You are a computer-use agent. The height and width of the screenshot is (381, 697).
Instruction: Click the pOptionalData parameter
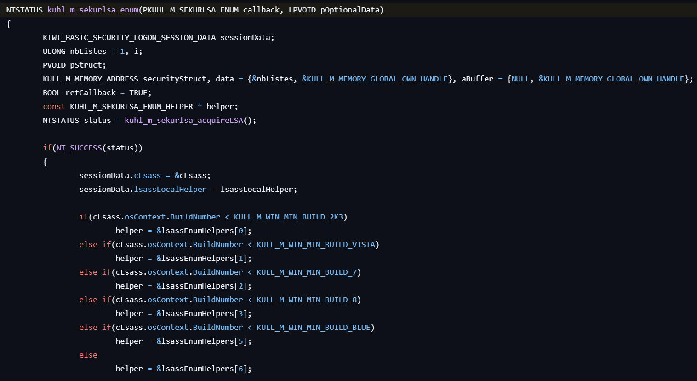(x=349, y=10)
